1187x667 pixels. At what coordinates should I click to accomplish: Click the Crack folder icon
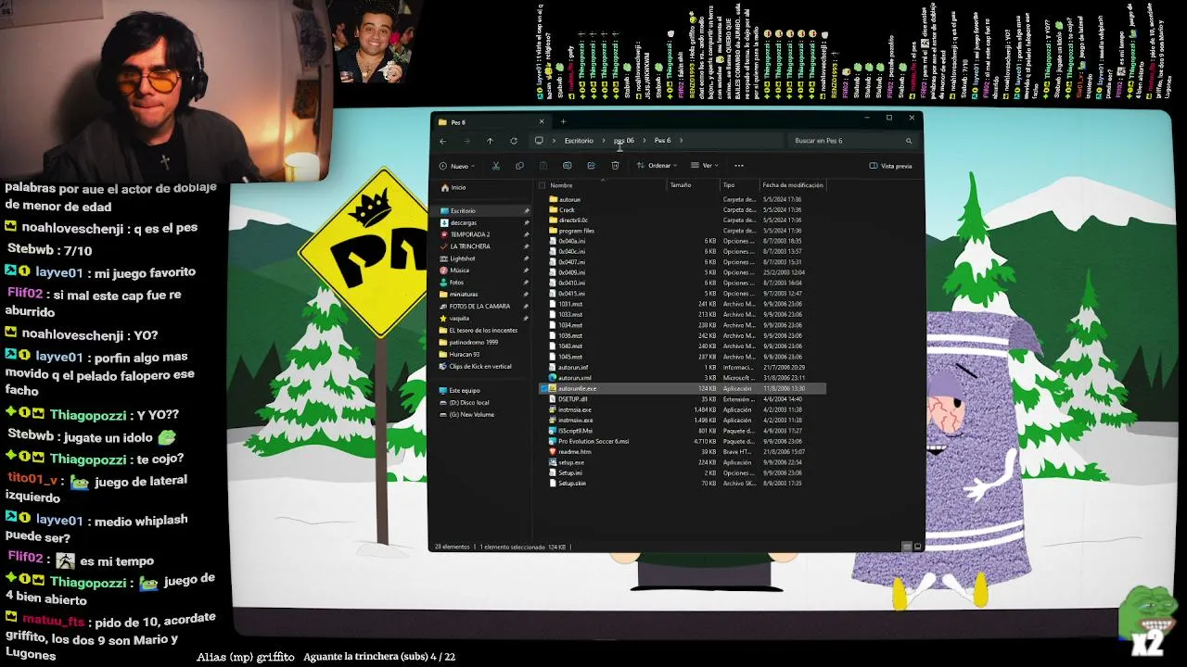(x=553, y=210)
